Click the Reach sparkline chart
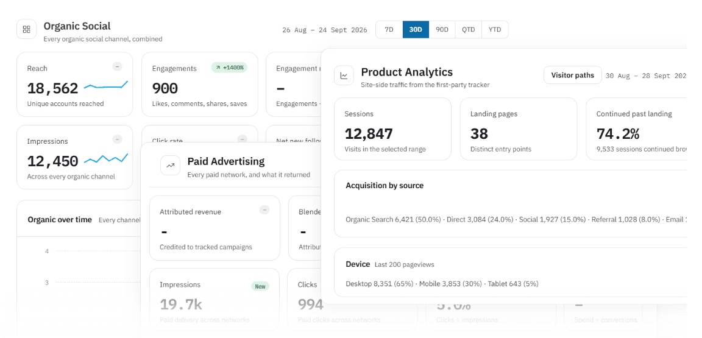 (x=106, y=85)
